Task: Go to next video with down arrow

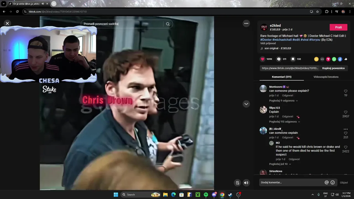Action: pyautogui.click(x=246, y=104)
